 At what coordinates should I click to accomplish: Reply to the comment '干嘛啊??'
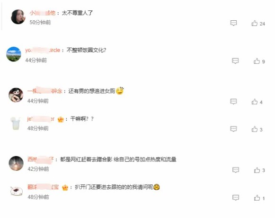(233, 129)
